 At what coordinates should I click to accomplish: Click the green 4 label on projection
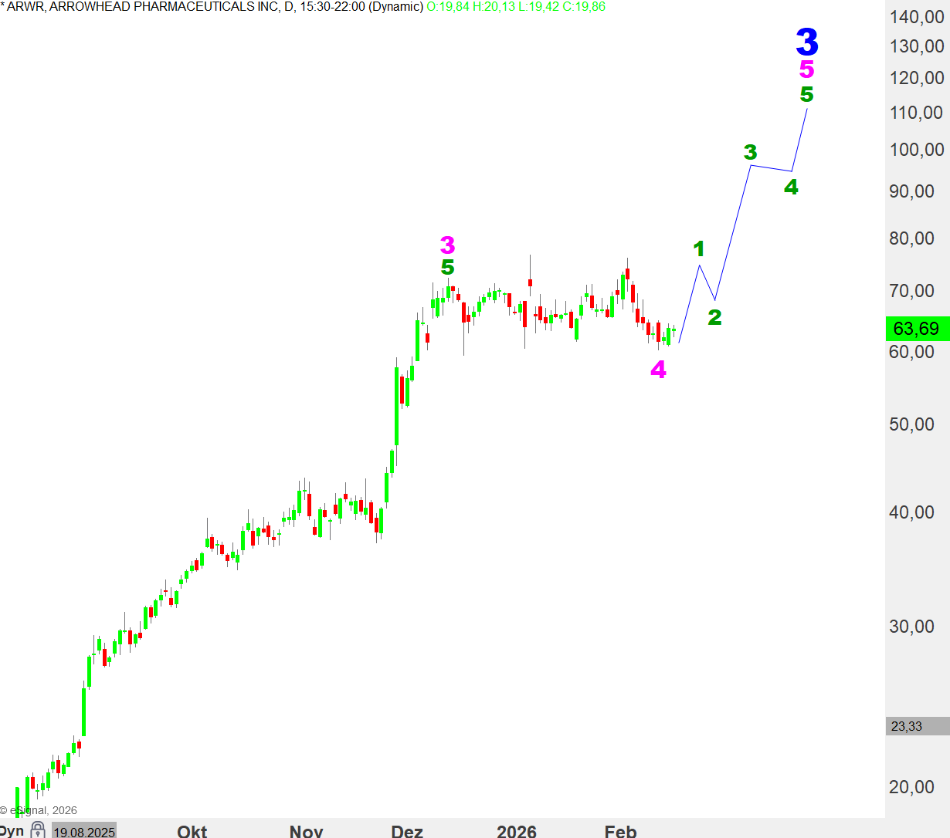[x=791, y=187]
